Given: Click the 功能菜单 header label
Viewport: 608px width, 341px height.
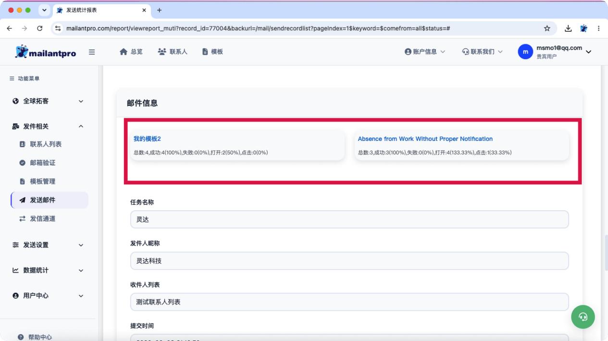Looking at the screenshot, I should 29,78.
